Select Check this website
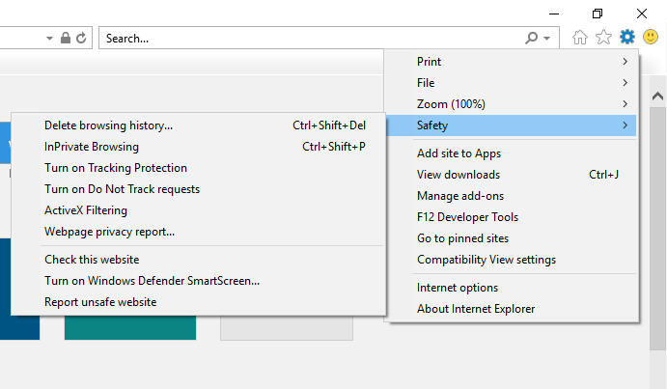Image resolution: width=667 pixels, height=389 pixels. tap(198, 260)
